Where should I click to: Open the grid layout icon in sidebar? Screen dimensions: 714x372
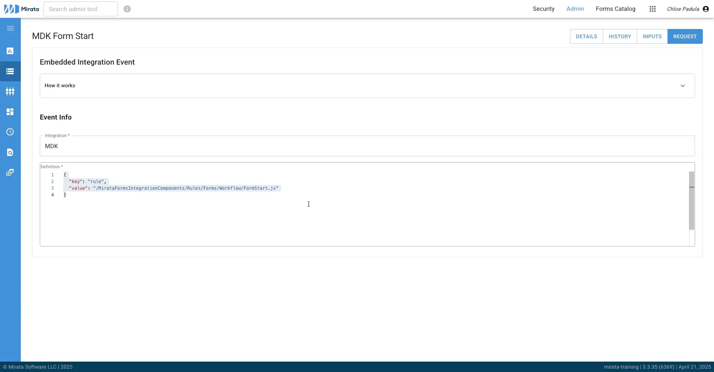(x=10, y=111)
